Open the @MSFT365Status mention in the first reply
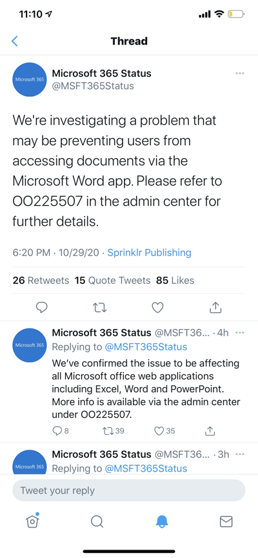 [146, 347]
